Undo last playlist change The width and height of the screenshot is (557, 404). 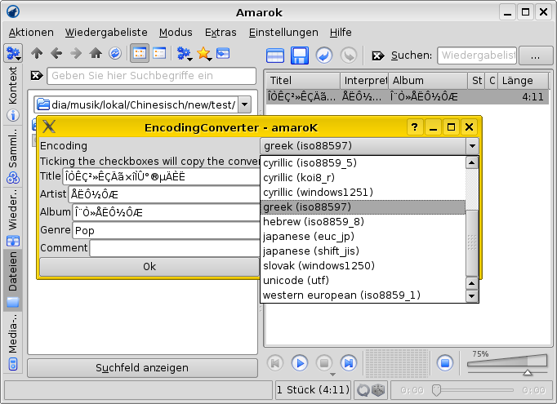[324, 55]
